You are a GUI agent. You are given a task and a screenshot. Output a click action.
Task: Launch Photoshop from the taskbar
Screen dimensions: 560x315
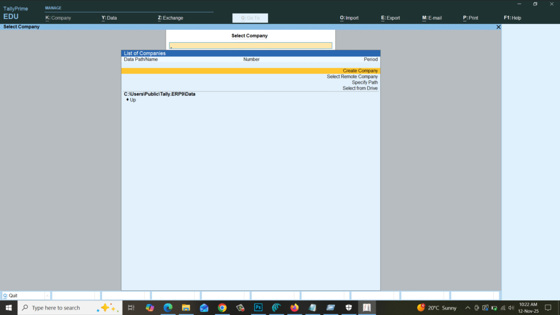point(258,307)
